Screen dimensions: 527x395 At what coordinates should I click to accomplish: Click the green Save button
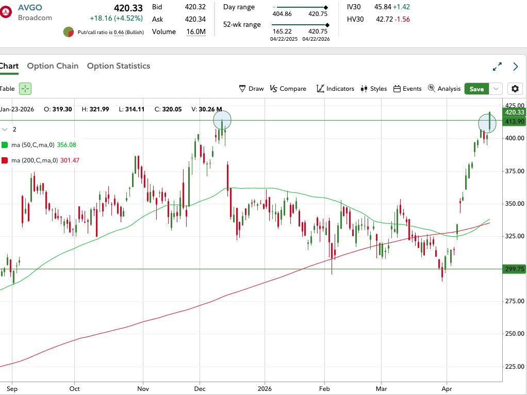[476, 89]
